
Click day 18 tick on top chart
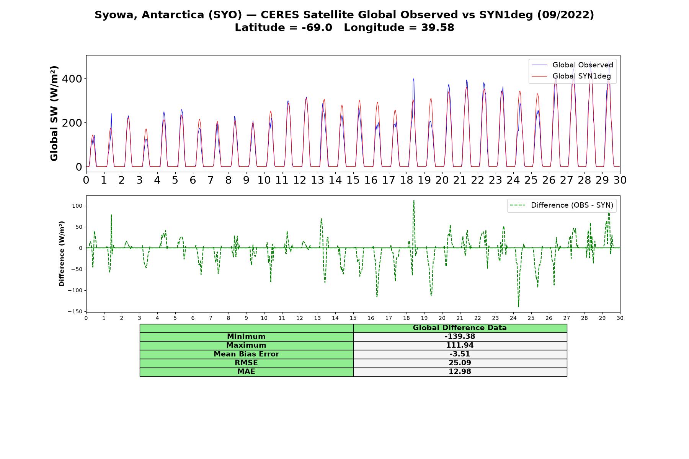coord(407,180)
